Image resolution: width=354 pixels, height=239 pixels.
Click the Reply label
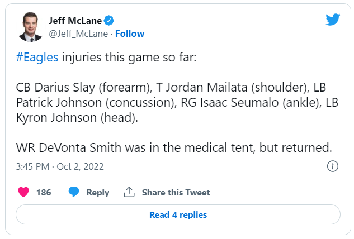tap(97, 192)
